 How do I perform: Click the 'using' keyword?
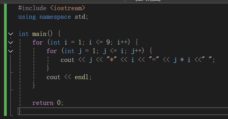27,17
